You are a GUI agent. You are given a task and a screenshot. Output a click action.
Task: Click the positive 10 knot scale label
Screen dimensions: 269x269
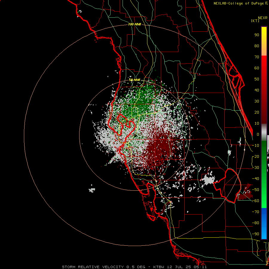(x=257, y=123)
